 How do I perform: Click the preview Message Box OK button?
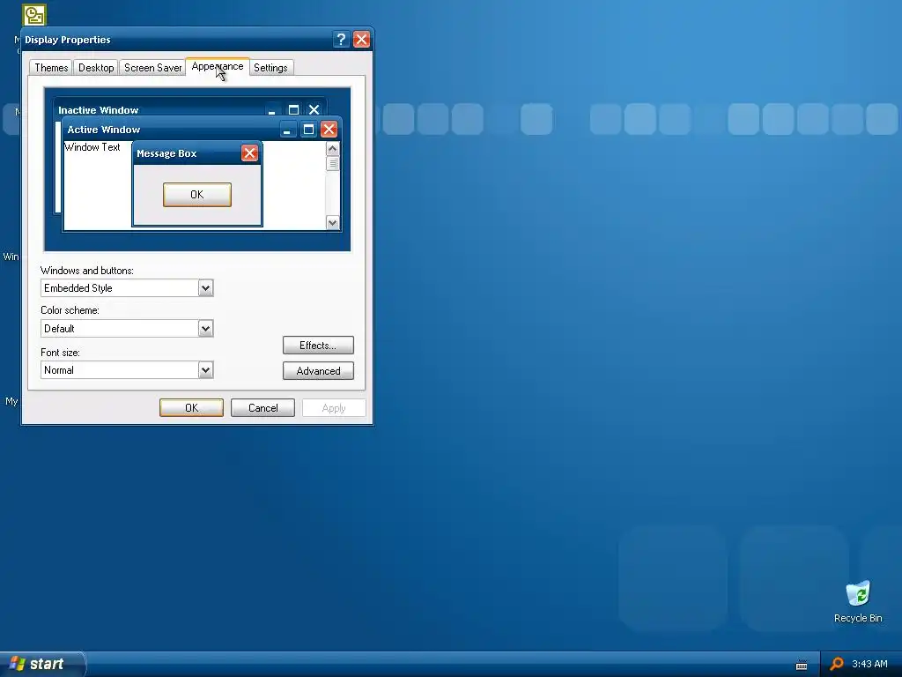pyautogui.click(x=197, y=195)
